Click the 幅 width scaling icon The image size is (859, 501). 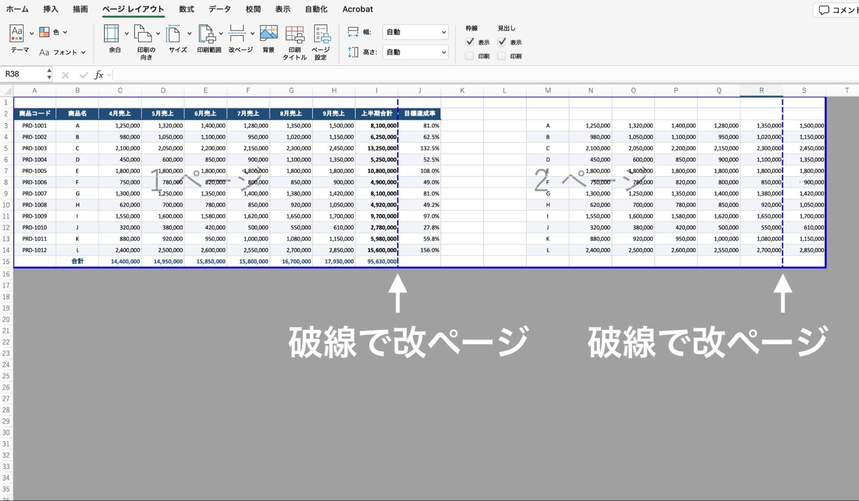click(353, 32)
